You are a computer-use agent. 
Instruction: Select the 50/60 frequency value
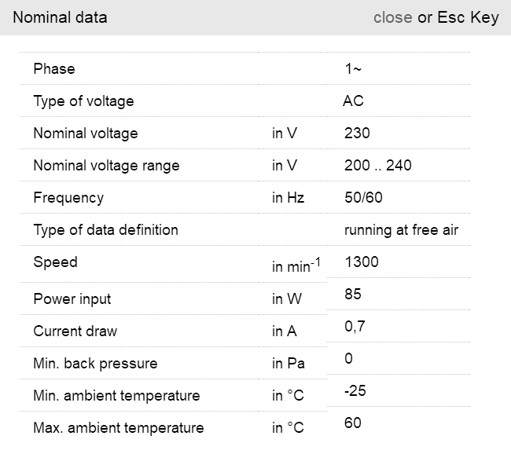click(x=363, y=198)
